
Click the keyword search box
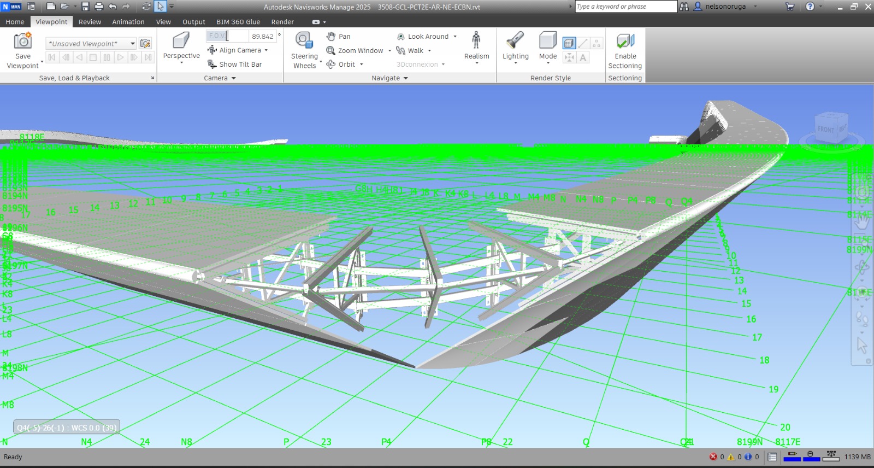click(x=626, y=7)
